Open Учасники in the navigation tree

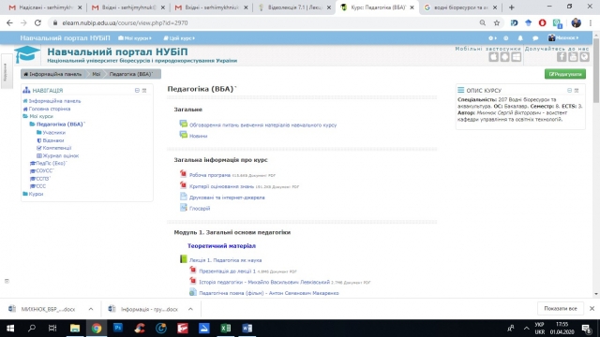[53, 133]
